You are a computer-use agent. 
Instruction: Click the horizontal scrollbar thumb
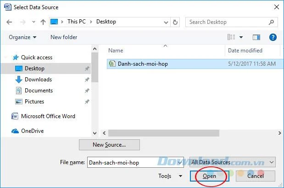(x=164, y=133)
